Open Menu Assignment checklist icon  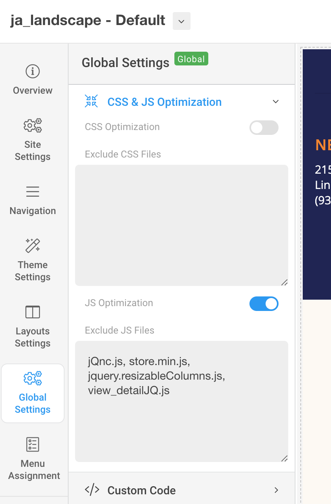pos(33,444)
